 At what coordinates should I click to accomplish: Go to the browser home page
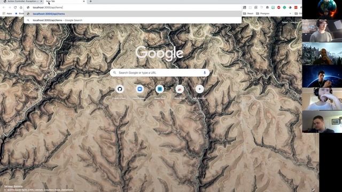click(x=21, y=7)
